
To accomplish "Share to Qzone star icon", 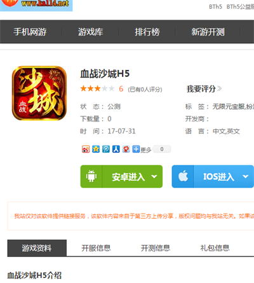I will click(x=96, y=149).
